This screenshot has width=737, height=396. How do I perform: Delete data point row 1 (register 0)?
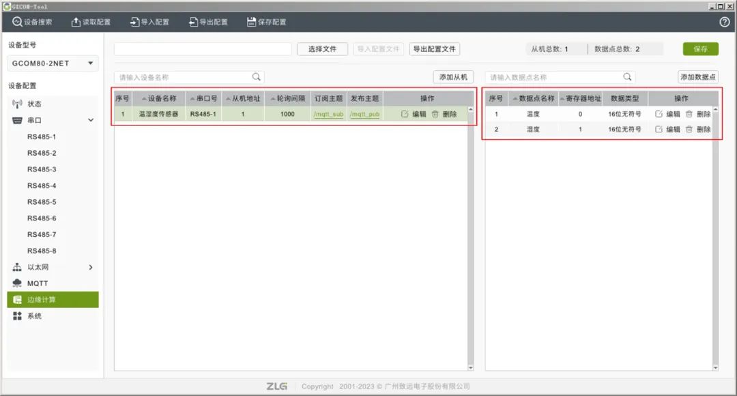coord(698,114)
